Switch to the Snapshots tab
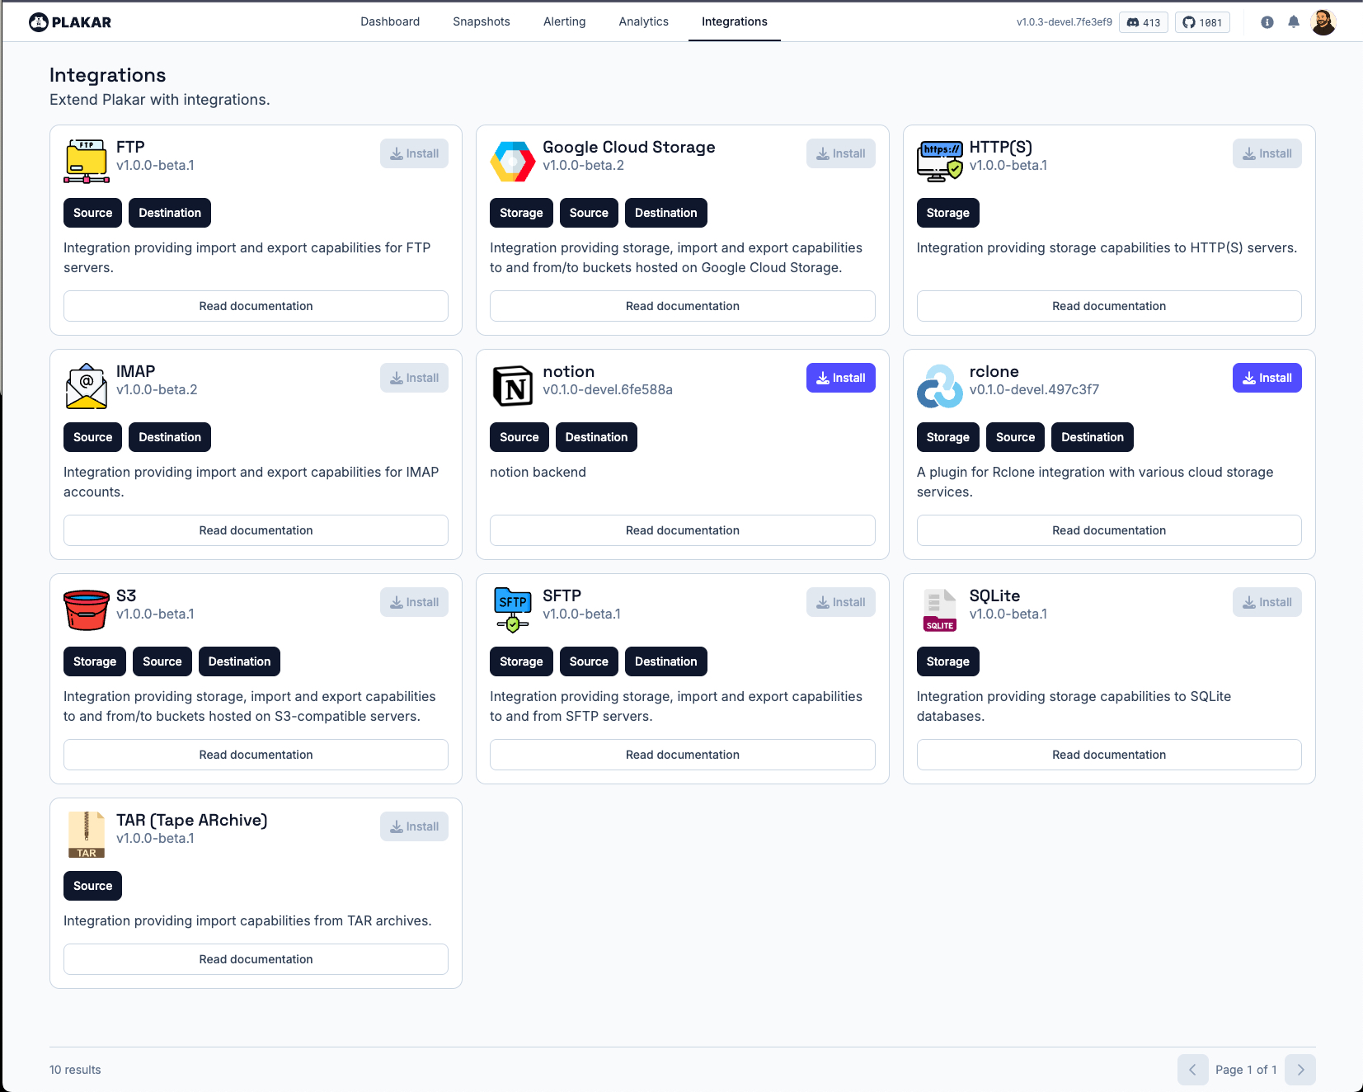Image resolution: width=1363 pixels, height=1092 pixels. [481, 21]
